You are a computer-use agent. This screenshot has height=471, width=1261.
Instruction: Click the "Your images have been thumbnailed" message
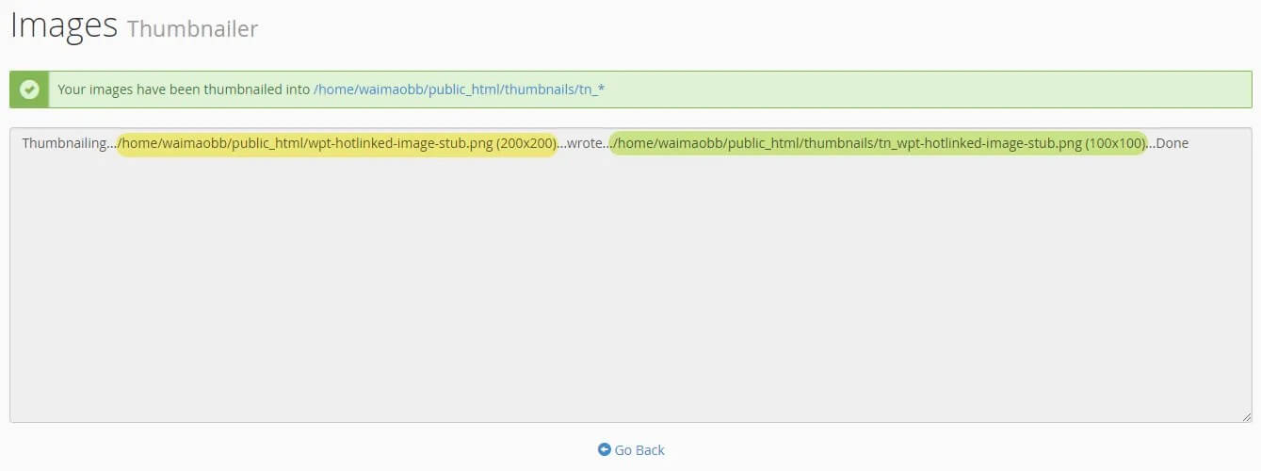pos(184,89)
